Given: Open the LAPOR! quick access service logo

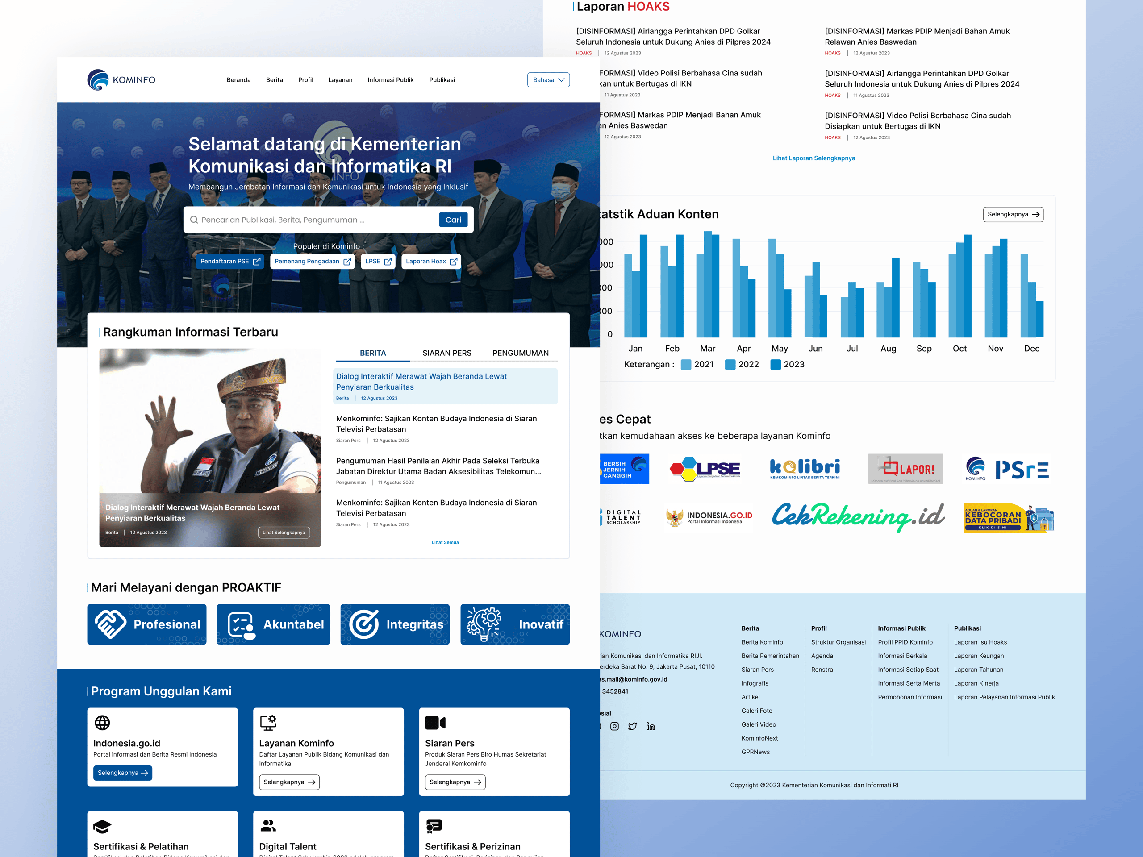Looking at the screenshot, I should point(905,469).
